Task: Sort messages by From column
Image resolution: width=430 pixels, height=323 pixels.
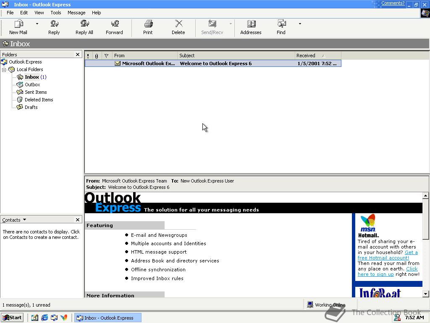Action: coord(145,56)
